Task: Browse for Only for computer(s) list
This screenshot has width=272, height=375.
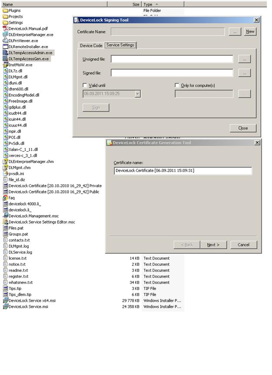Action: (245, 94)
